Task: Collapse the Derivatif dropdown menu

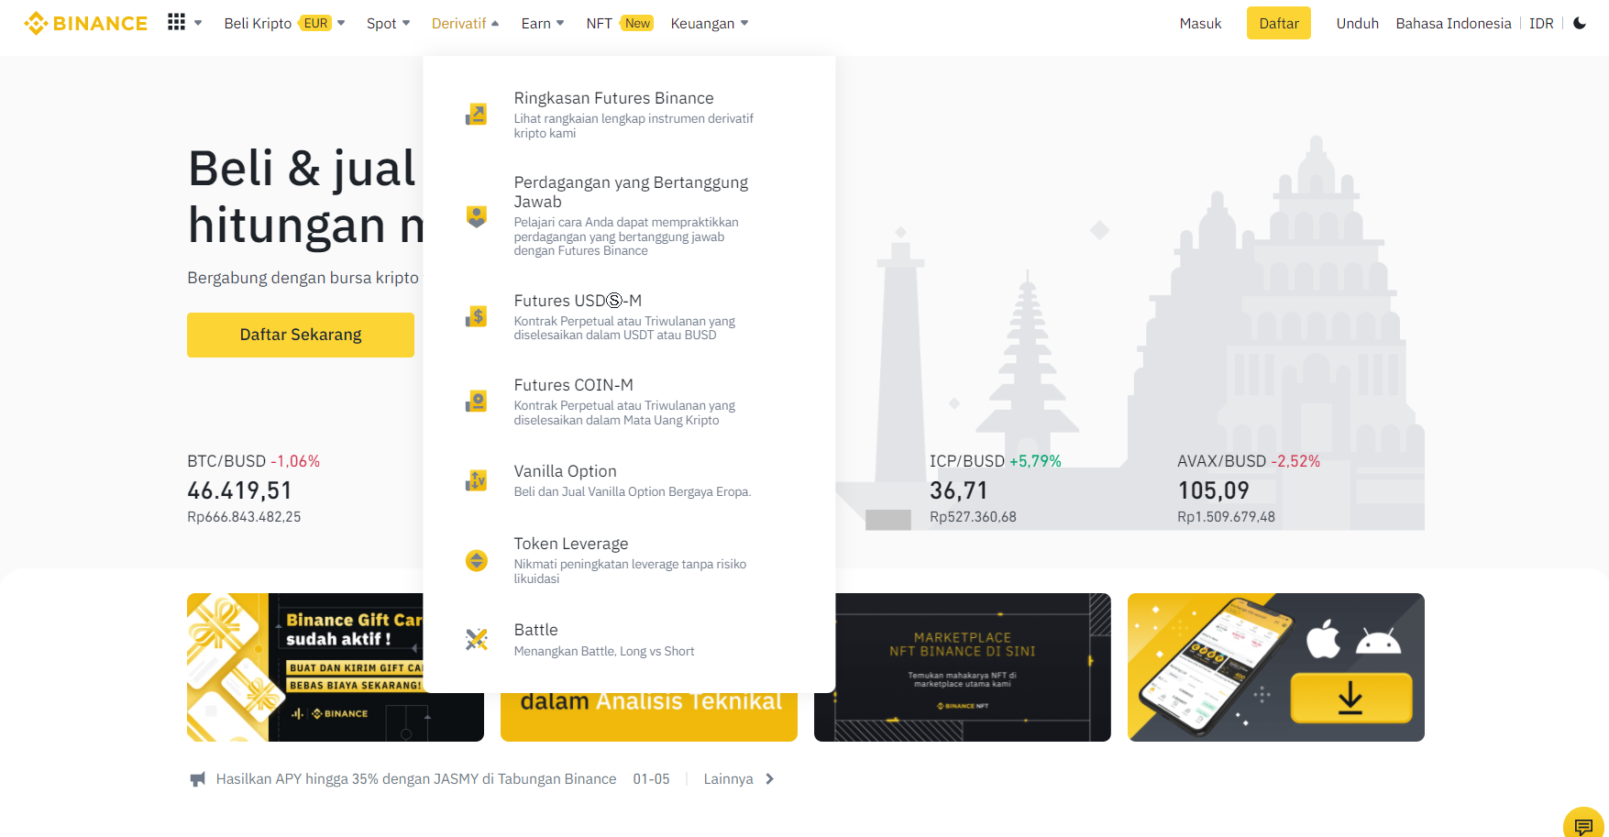Action: 466,23
